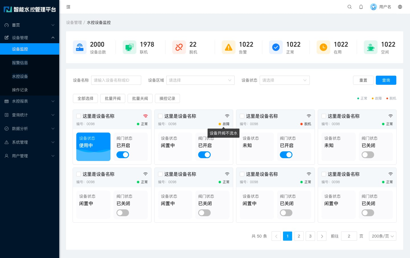Click the language globe icon

click(400, 7)
